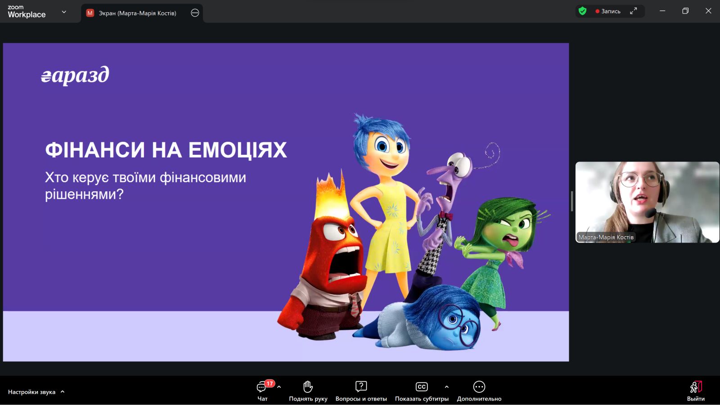
Task: Click the Настройки звука text label
Action: 31,392
